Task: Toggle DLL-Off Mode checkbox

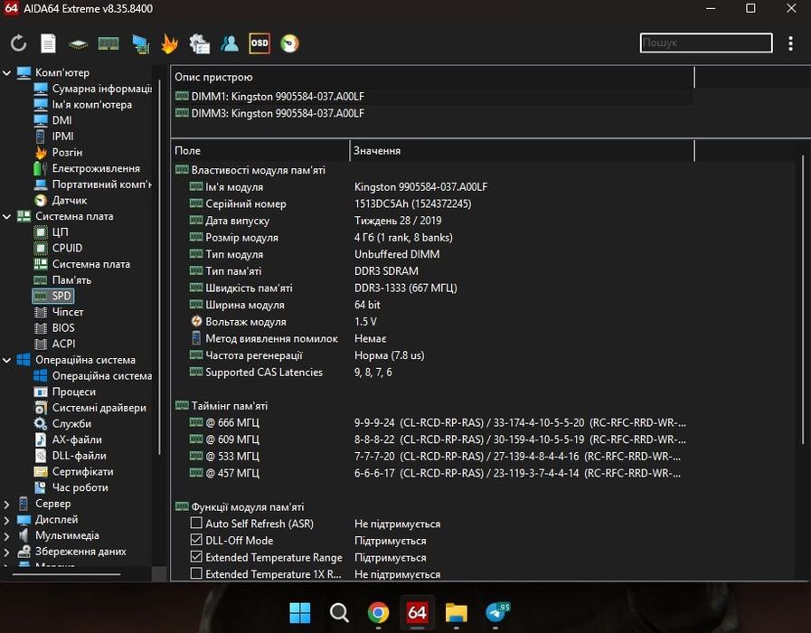Action: tap(196, 540)
